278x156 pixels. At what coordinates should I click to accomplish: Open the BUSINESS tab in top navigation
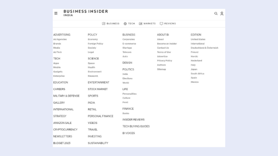click(113, 24)
